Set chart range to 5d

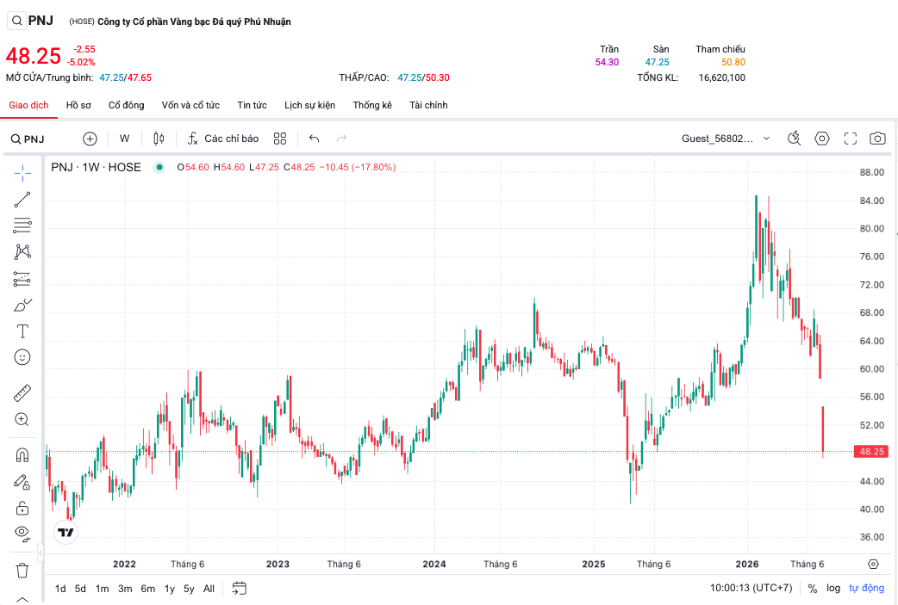coord(80,589)
